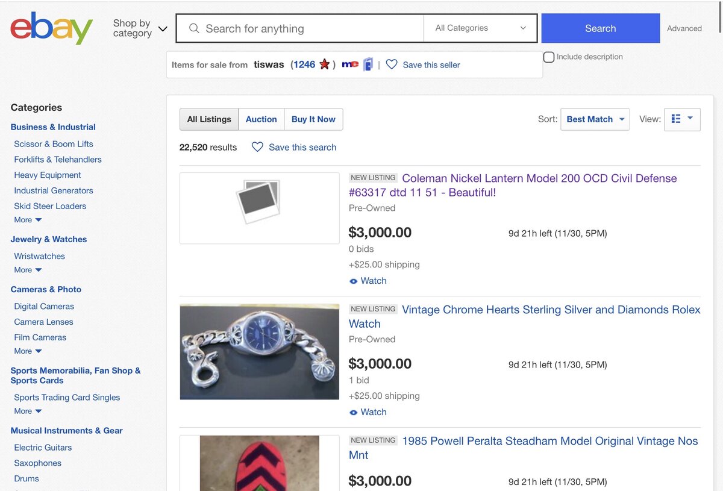Switch to the Auction tab
The width and height of the screenshot is (723, 491).
pyautogui.click(x=261, y=119)
